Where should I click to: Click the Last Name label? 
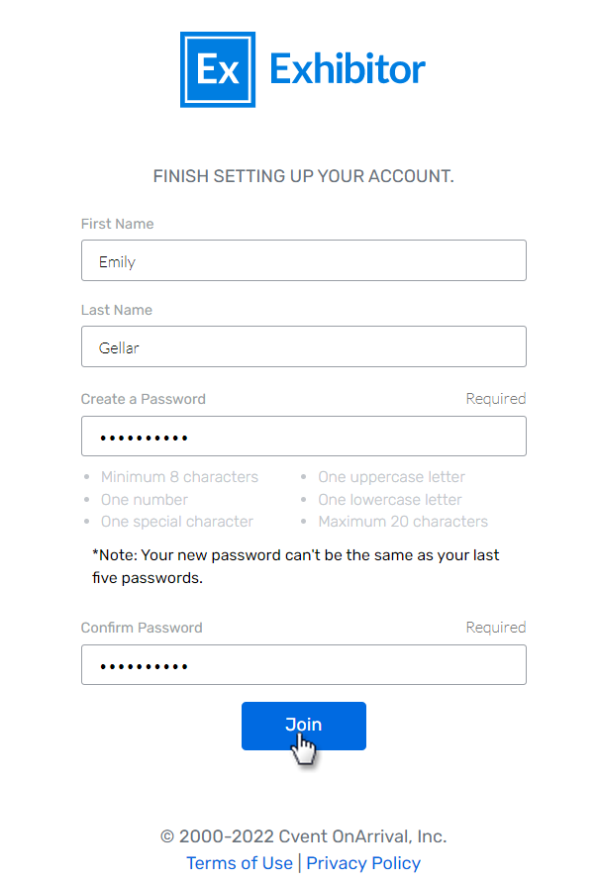tap(117, 310)
